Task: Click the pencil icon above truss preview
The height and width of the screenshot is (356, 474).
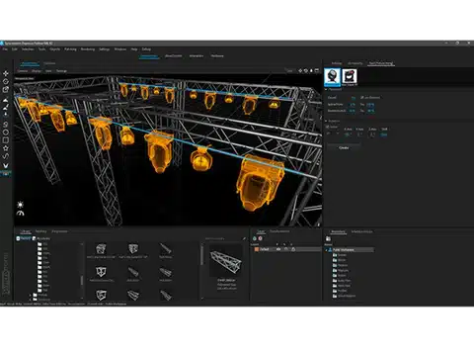Action: coord(244,238)
